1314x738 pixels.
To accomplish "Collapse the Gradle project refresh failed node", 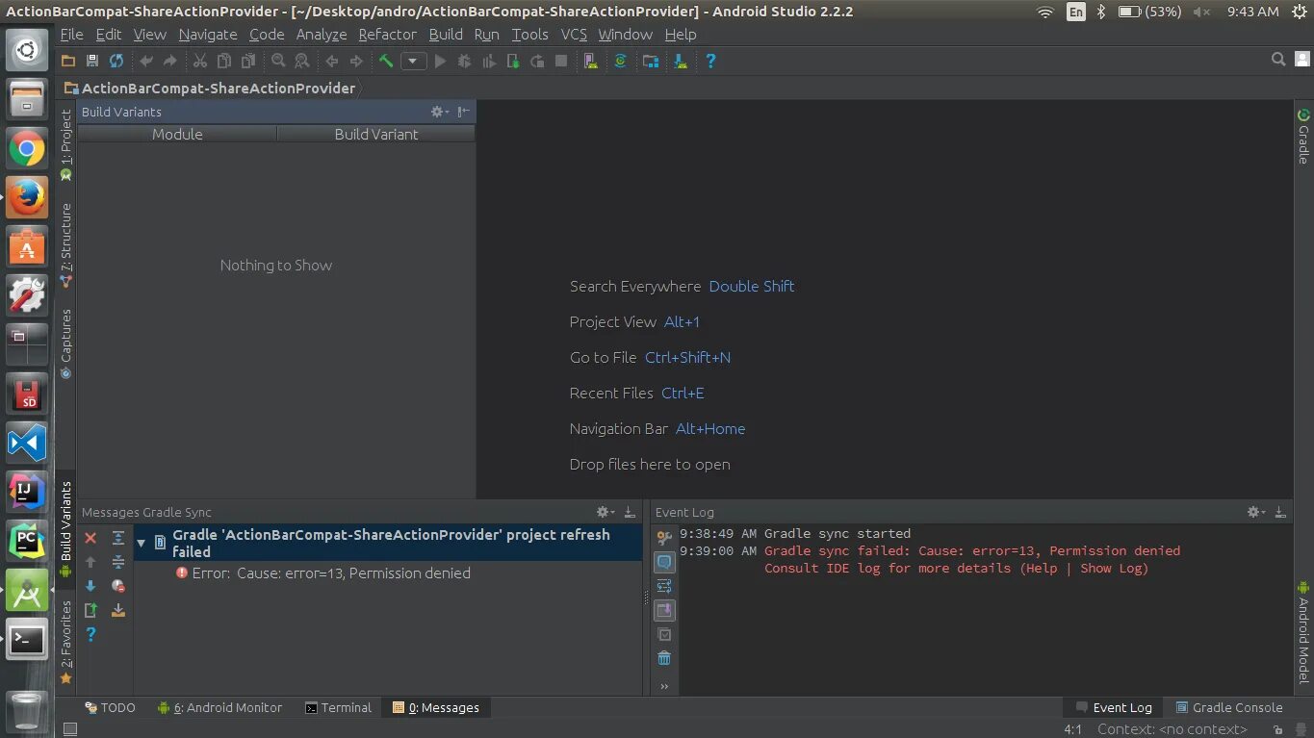I will (x=141, y=543).
